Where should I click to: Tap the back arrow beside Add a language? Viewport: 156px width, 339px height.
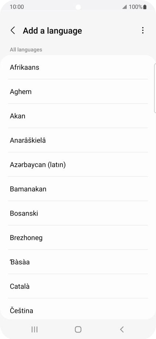13,31
